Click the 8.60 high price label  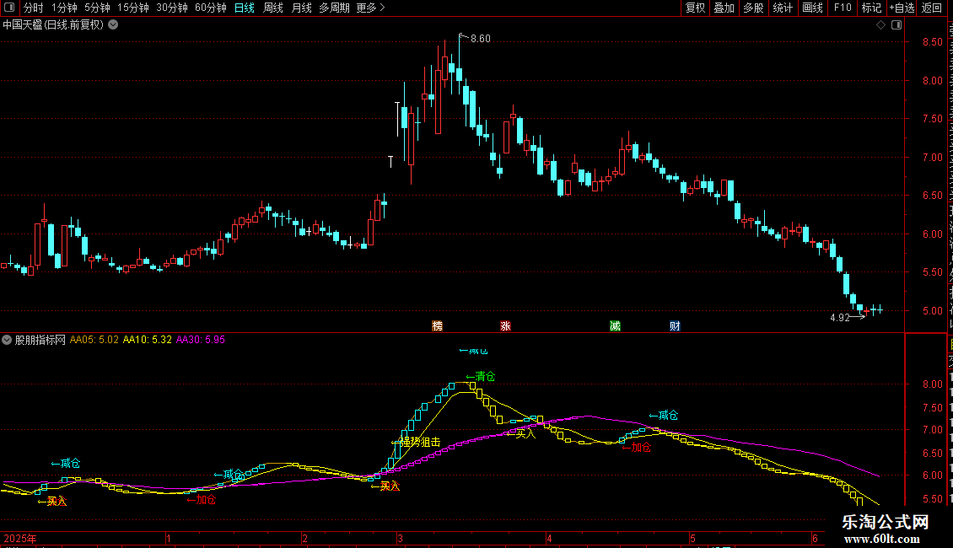tap(480, 39)
